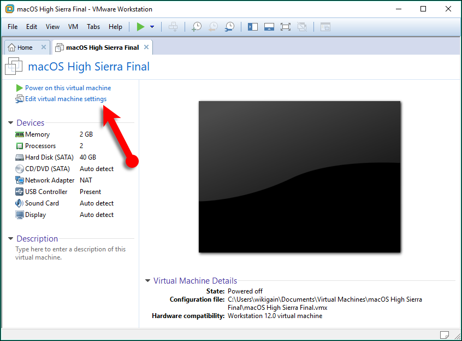Select the Memory device row label

pyautogui.click(x=38, y=134)
